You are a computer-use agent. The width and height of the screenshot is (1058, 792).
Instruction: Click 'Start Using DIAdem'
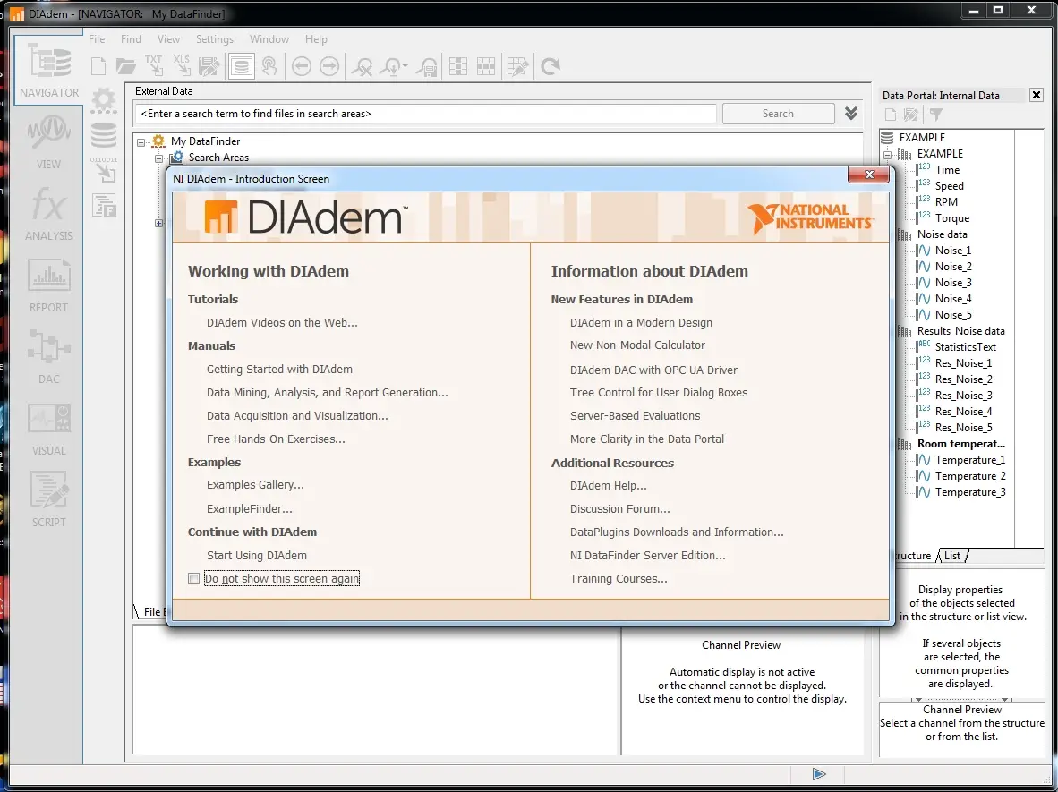pyautogui.click(x=256, y=555)
